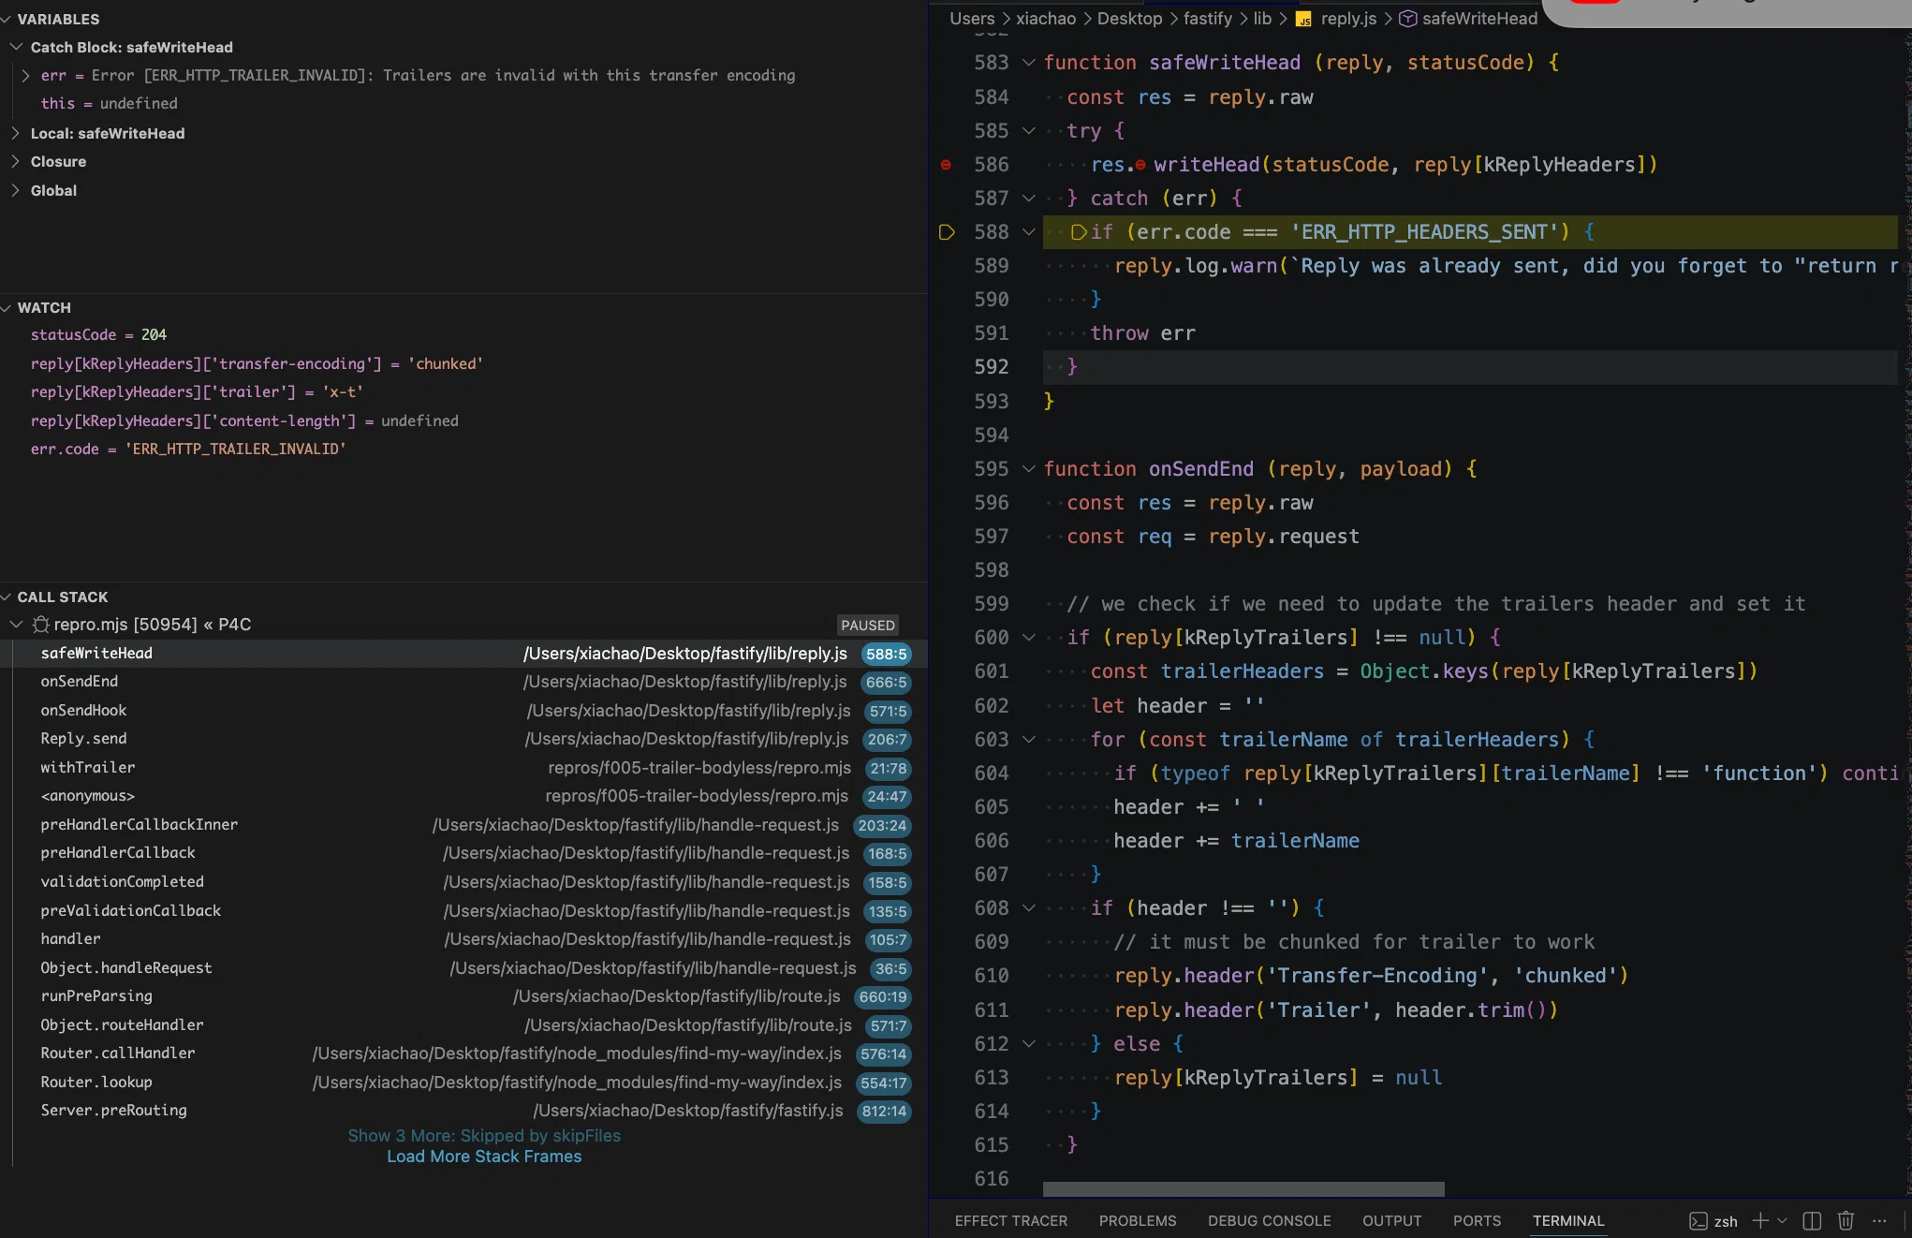Expand the Local: safeWriteHead scope
Screen dimensions: 1912x1238
16,133
